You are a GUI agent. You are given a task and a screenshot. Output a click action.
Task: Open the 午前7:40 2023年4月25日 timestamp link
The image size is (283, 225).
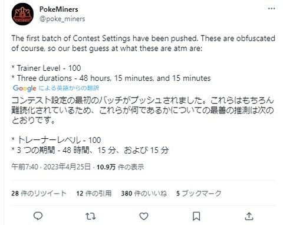(51, 167)
